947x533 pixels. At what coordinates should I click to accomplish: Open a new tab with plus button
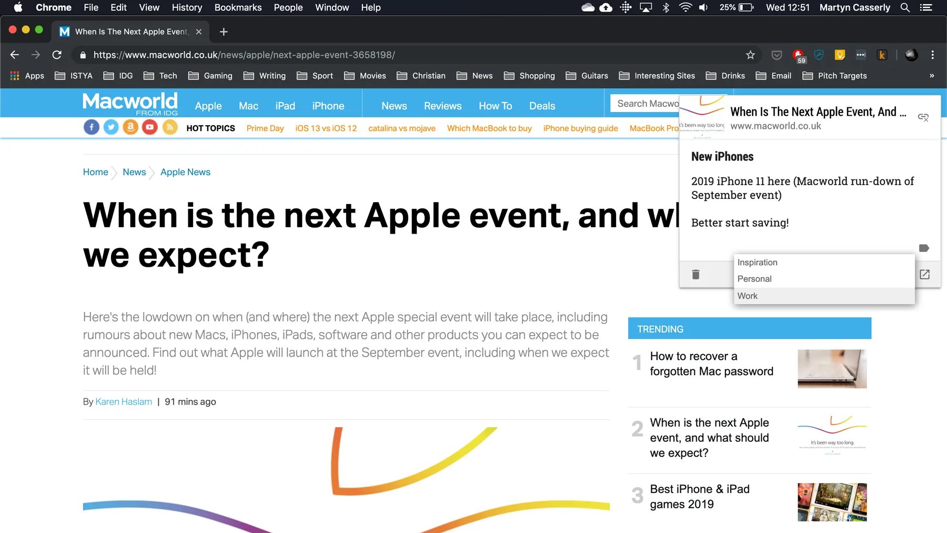(224, 32)
